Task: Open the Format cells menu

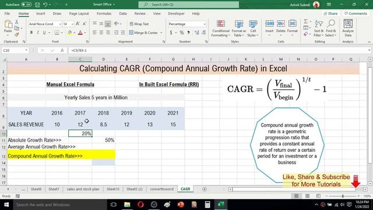Action: (x=293, y=29)
